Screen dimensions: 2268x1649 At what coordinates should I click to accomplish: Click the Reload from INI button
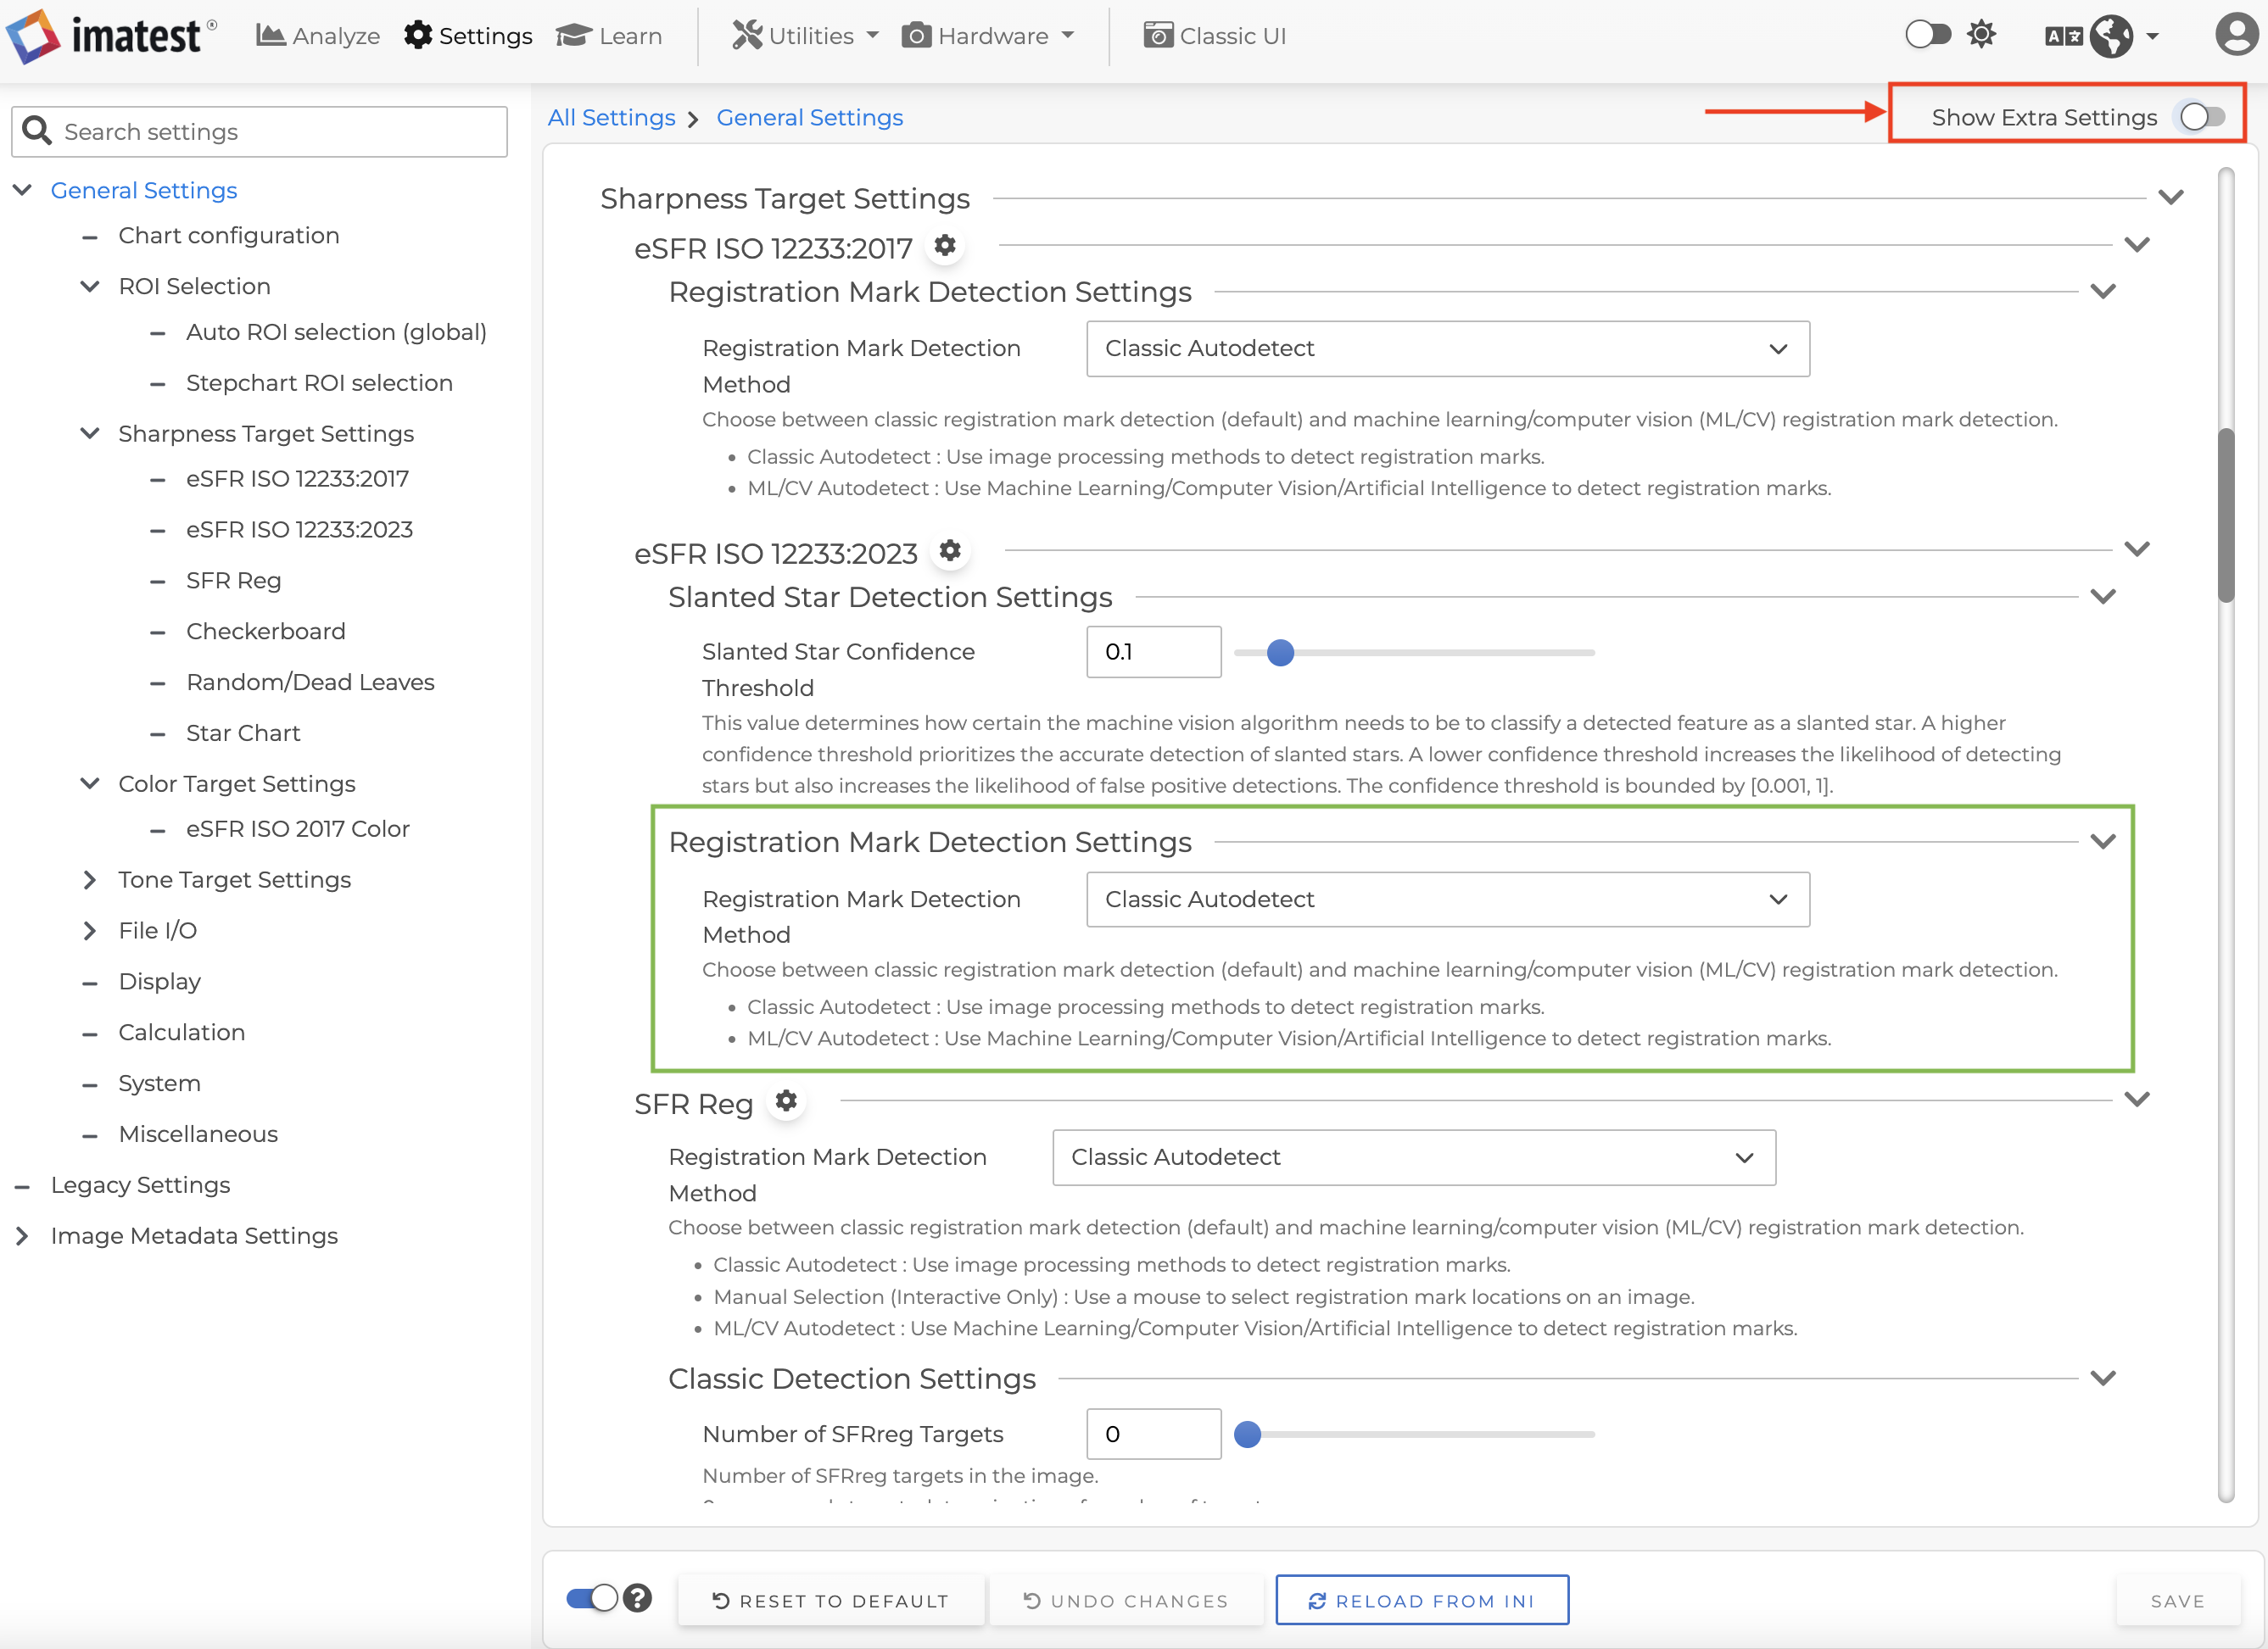pos(1422,1601)
